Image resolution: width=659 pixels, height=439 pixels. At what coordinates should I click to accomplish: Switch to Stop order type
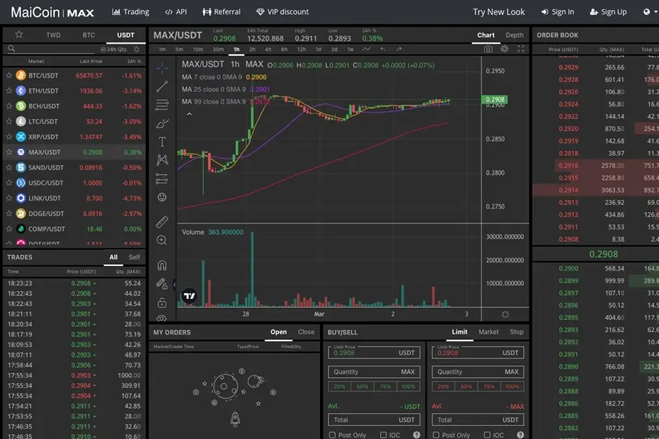coord(516,332)
